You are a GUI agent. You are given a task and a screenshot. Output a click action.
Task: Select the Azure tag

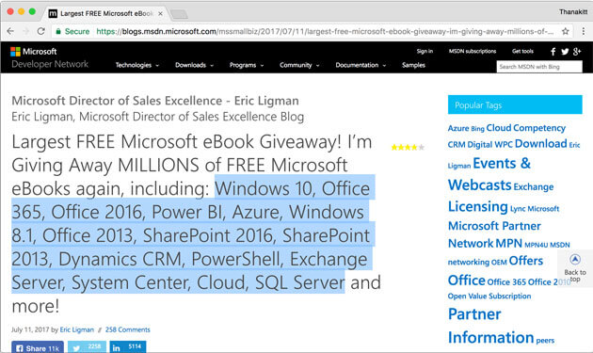point(458,128)
